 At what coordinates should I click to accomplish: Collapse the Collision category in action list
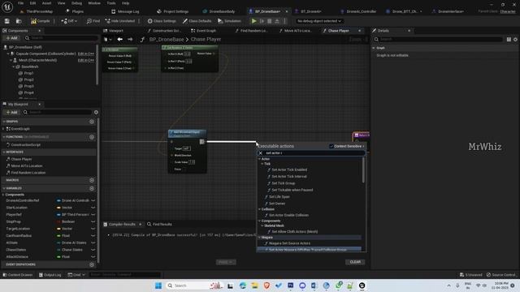pyautogui.click(x=260, y=209)
